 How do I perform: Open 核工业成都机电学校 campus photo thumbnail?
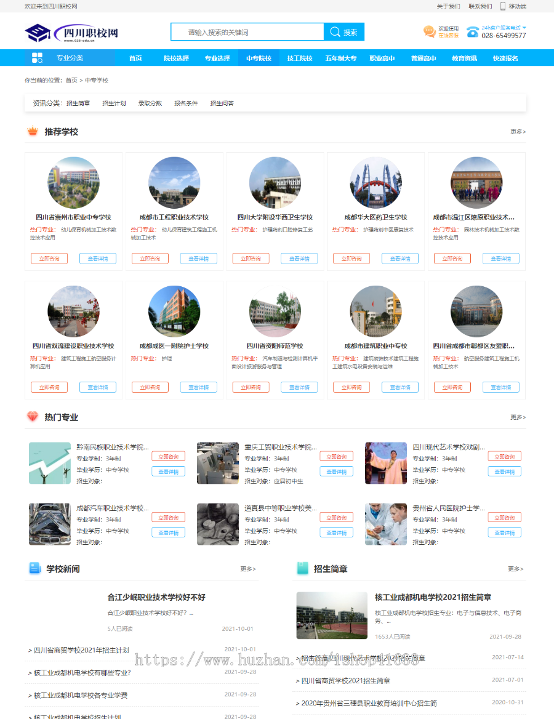tap(332, 616)
